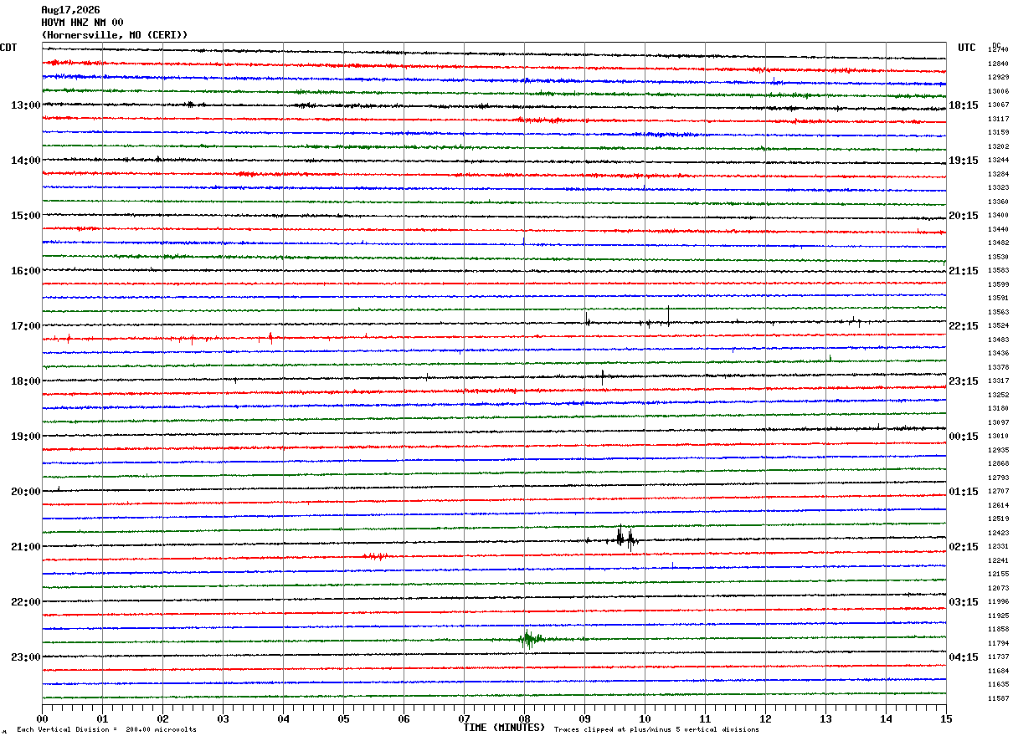Click the '18:00' CDT time label
Screen dimensions: 1013x741
pyautogui.click(x=26, y=381)
